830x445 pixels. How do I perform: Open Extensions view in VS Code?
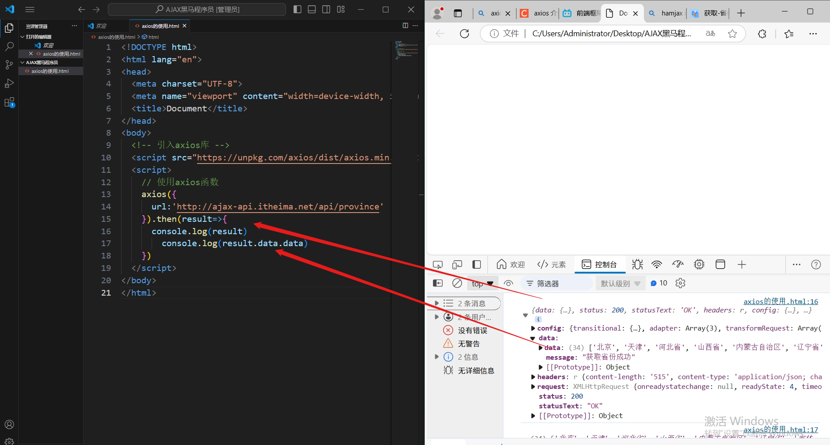coord(9,103)
